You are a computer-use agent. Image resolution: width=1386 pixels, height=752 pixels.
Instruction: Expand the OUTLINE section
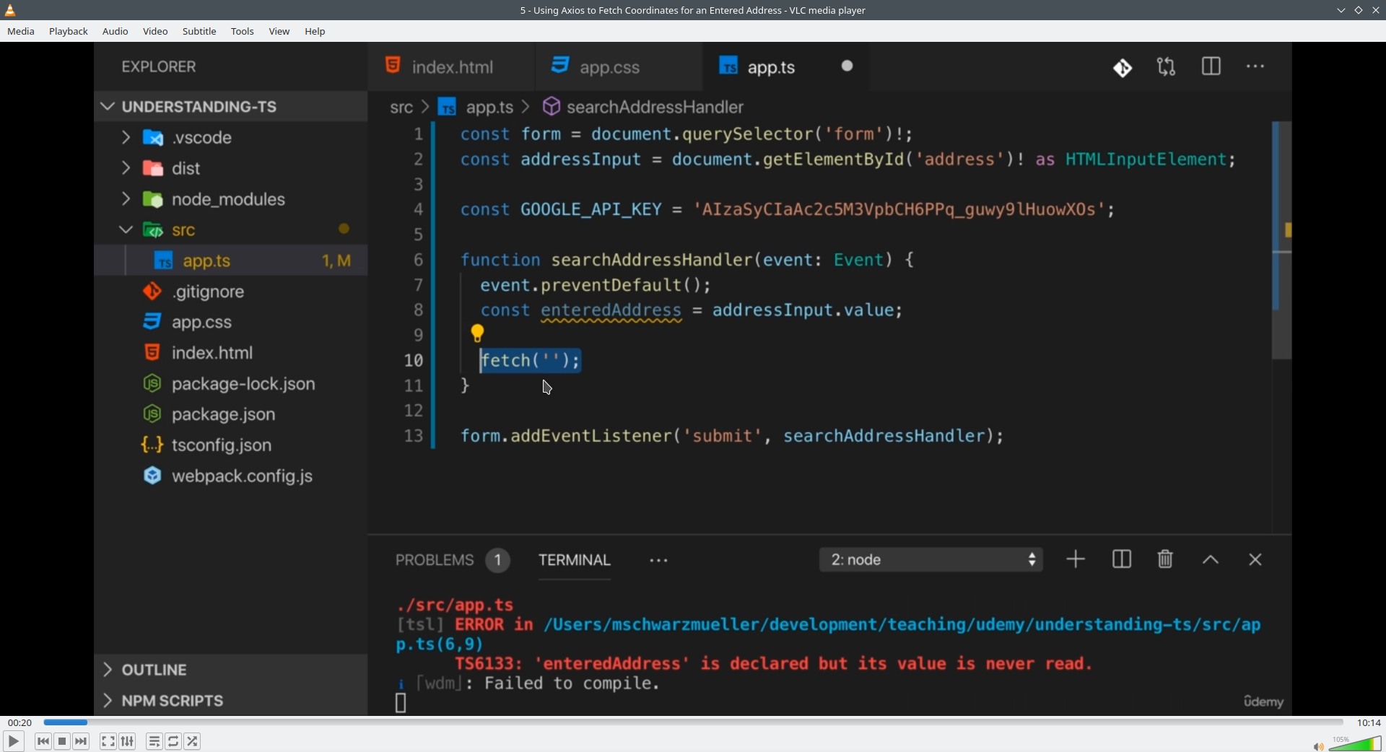coord(231,670)
